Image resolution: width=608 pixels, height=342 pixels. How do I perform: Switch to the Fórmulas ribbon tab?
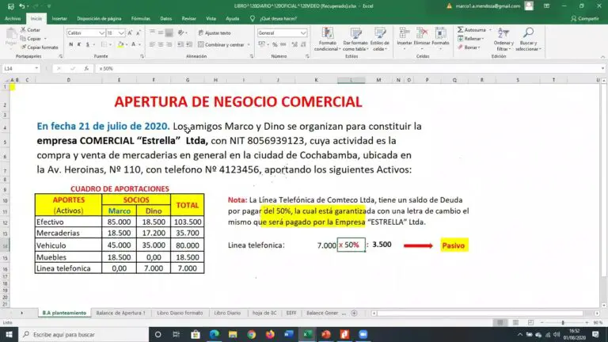click(x=140, y=19)
